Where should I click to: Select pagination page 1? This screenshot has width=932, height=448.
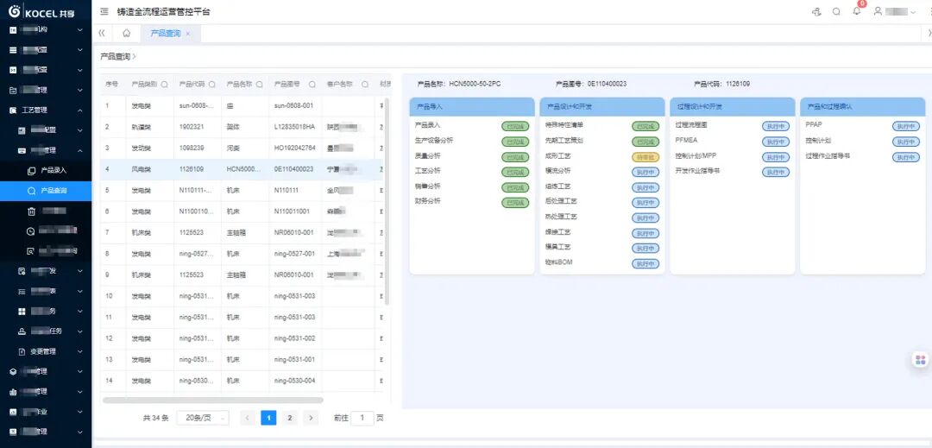[268, 418]
